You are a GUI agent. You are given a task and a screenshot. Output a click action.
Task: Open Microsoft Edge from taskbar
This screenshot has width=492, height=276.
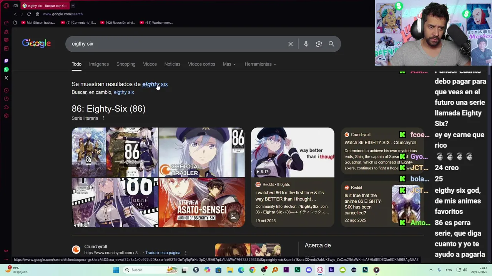(x=241, y=270)
